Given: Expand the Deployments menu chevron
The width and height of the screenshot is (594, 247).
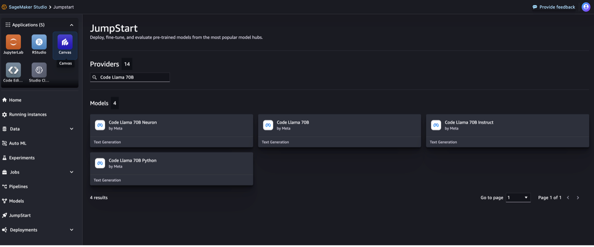Looking at the screenshot, I should click(71, 230).
